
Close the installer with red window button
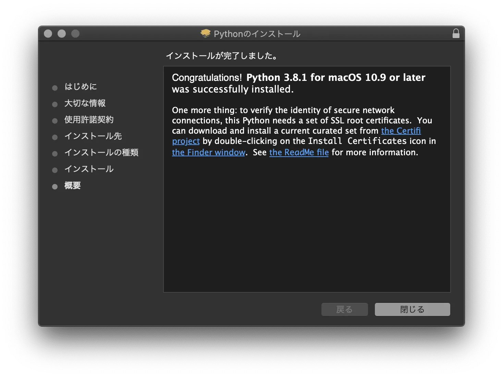pos(48,34)
